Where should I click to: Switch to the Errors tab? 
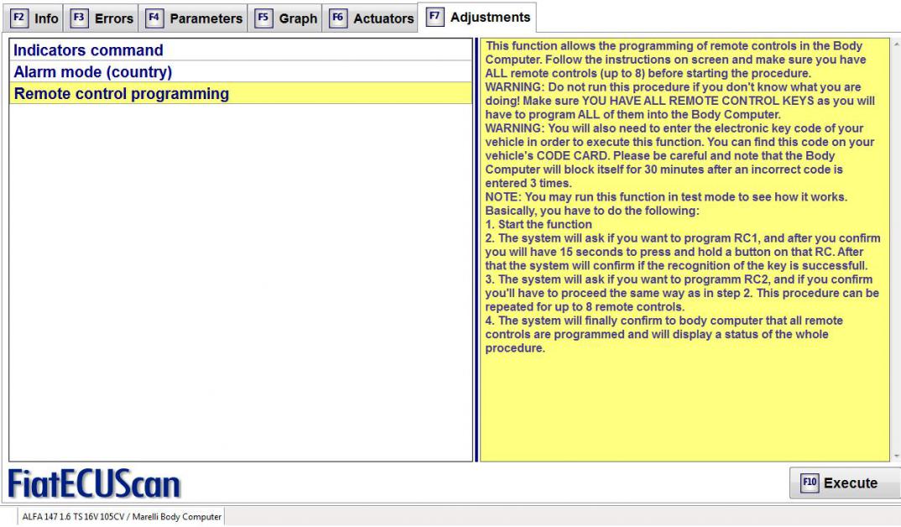pos(102,18)
